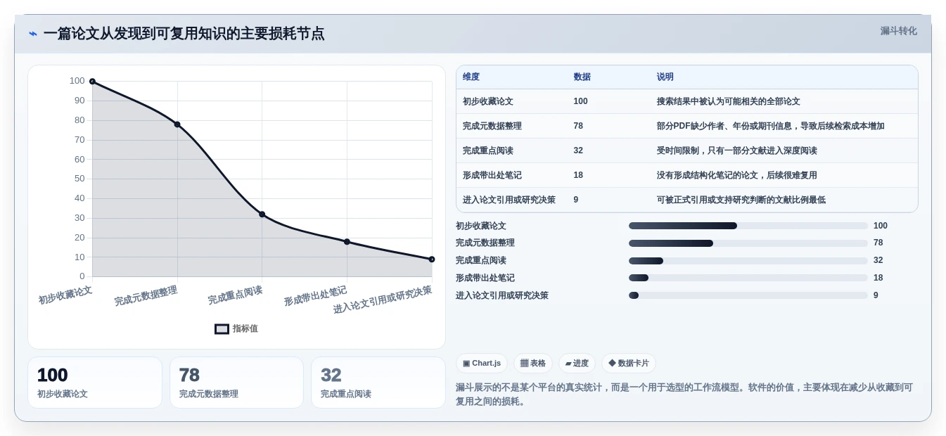Toggle the 指标值 legend swatch
This screenshot has height=436, width=946.
coord(222,329)
